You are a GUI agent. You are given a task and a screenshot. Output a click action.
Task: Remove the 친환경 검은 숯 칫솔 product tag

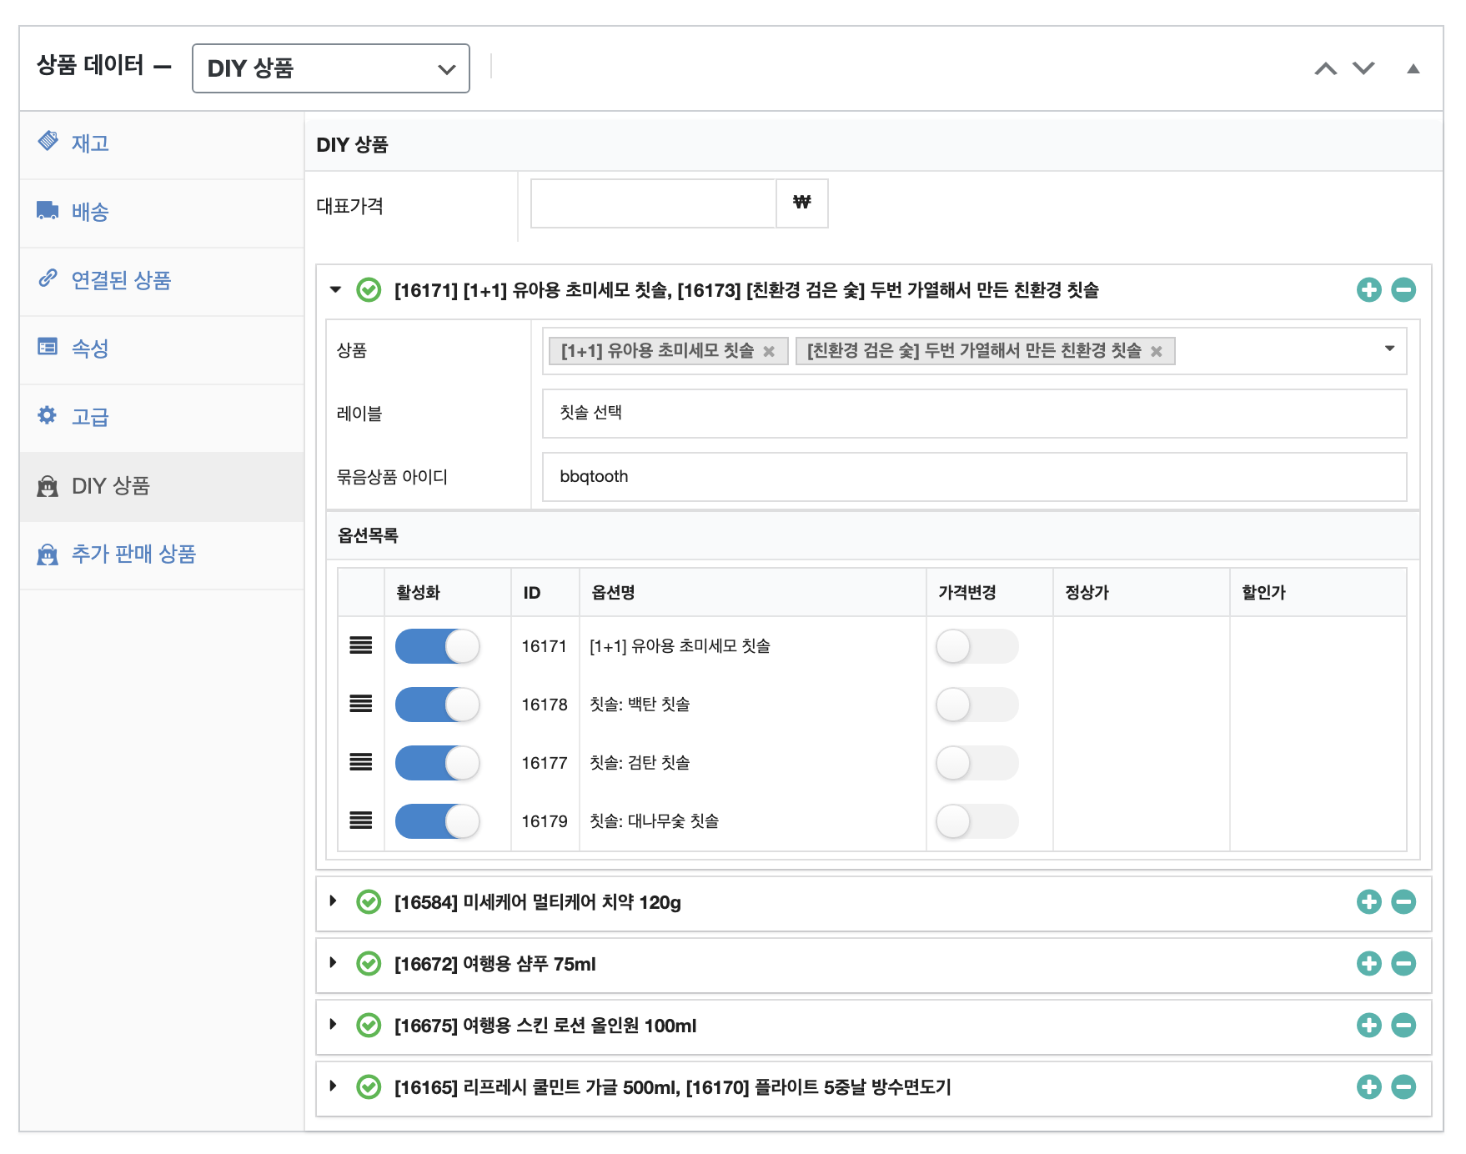pyautogui.click(x=1156, y=352)
